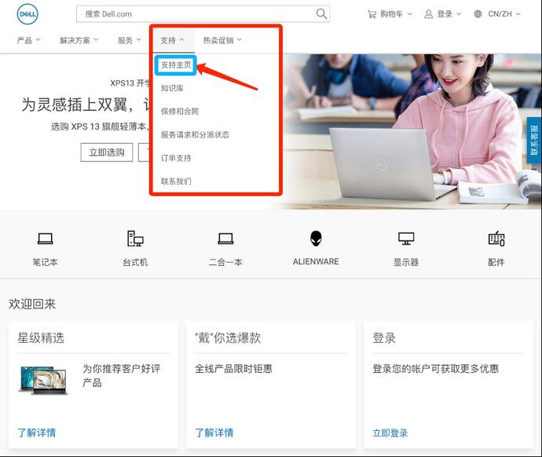Click the search magnifier icon

[x=321, y=14]
